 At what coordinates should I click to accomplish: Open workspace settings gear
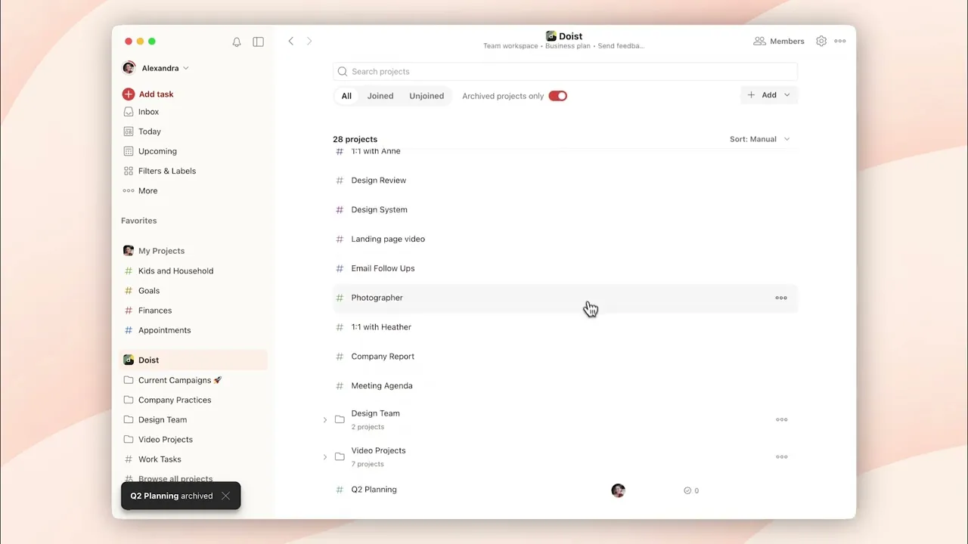click(x=821, y=41)
